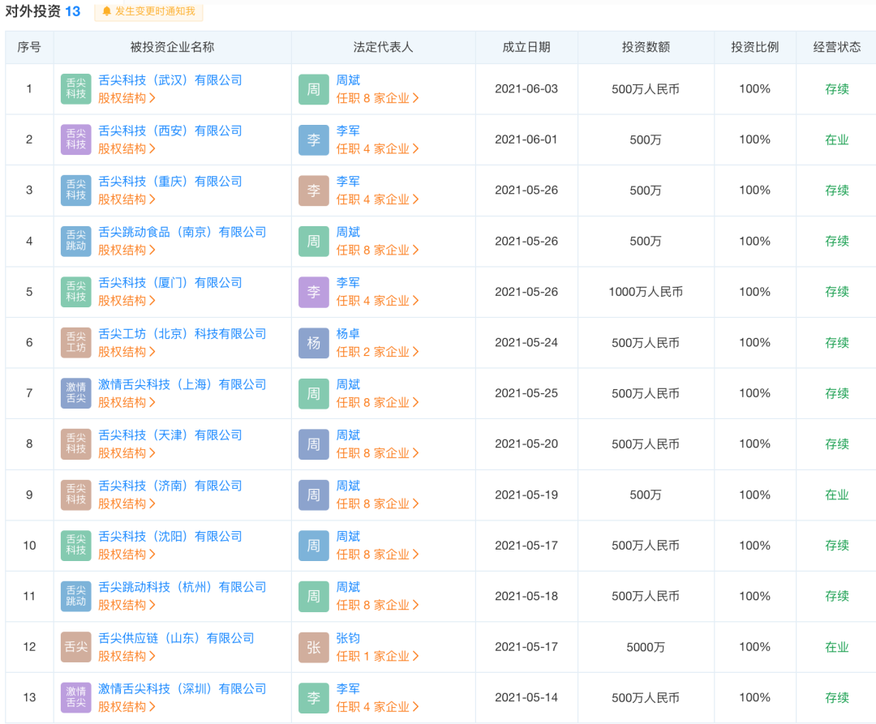Click the 舌尖工坊 logo icon in row 6

pyautogui.click(x=75, y=342)
